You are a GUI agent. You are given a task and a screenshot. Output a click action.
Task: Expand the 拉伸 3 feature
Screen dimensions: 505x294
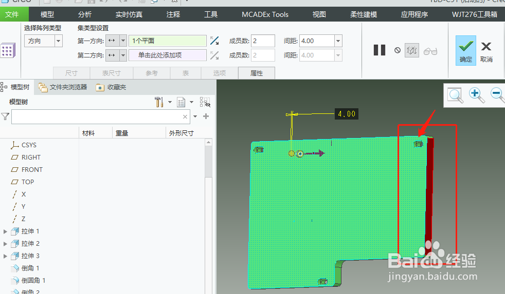coord(5,256)
